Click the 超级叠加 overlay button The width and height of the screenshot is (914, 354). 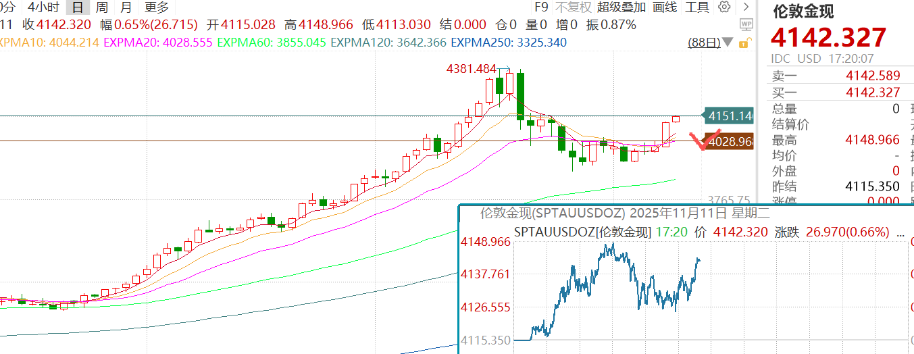pyautogui.click(x=621, y=7)
